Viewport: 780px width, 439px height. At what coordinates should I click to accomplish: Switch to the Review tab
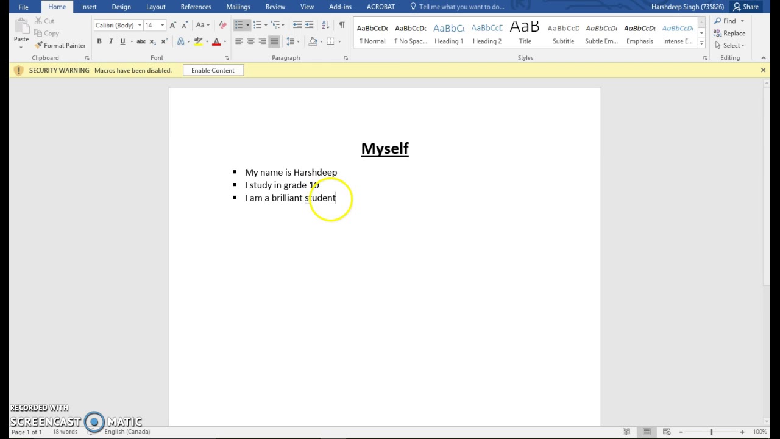[275, 7]
